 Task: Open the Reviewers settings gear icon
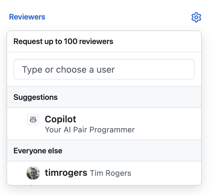(x=196, y=17)
